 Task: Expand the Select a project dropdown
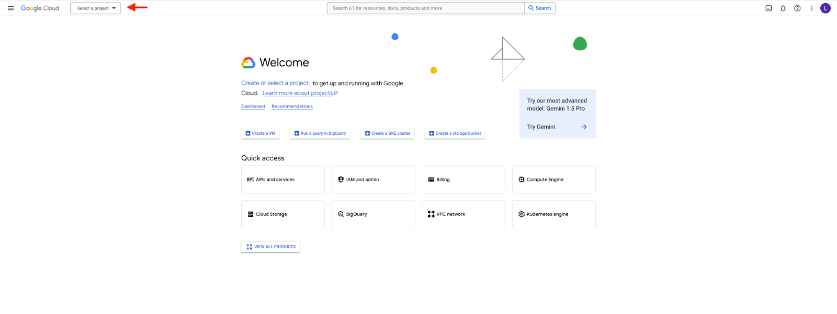click(x=96, y=8)
